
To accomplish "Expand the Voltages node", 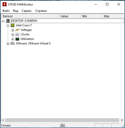I will 13,30.
